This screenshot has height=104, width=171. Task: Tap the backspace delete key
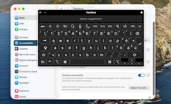137,33
